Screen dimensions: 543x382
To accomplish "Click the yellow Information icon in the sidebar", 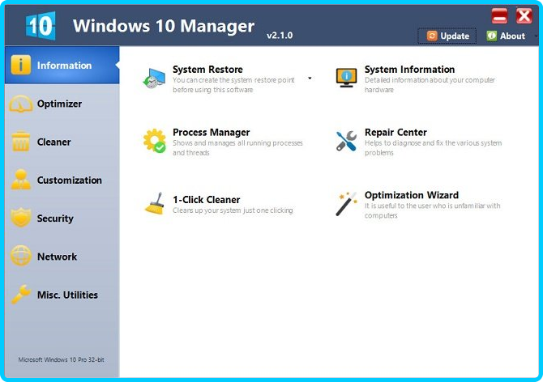I will point(20,65).
